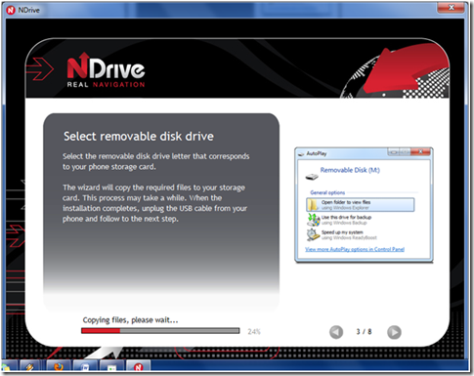This screenshot has width=474, height=376.
Task: Close the AutoPlay dialog illustration
Action: click(x=420, y=152)
